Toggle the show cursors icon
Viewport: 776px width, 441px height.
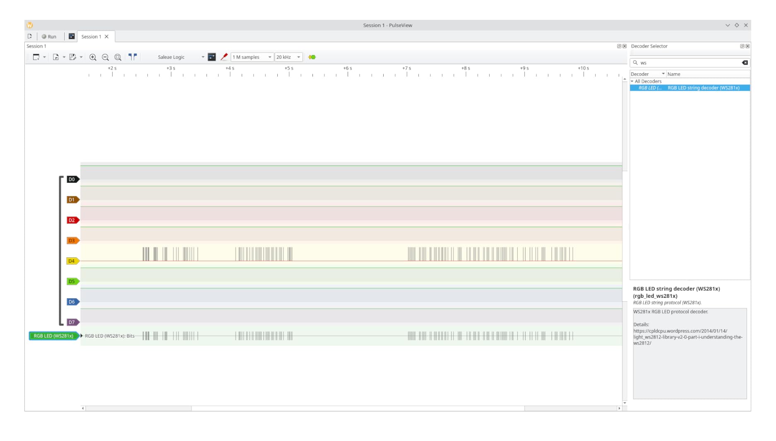tap(132, 57)
